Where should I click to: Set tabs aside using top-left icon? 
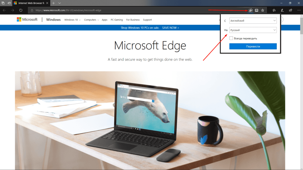(3, 3)
